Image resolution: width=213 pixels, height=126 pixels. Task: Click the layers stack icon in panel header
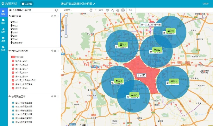tap(56, 10)
